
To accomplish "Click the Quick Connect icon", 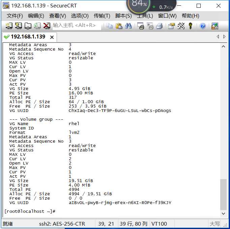I will (x=19, y=26).
